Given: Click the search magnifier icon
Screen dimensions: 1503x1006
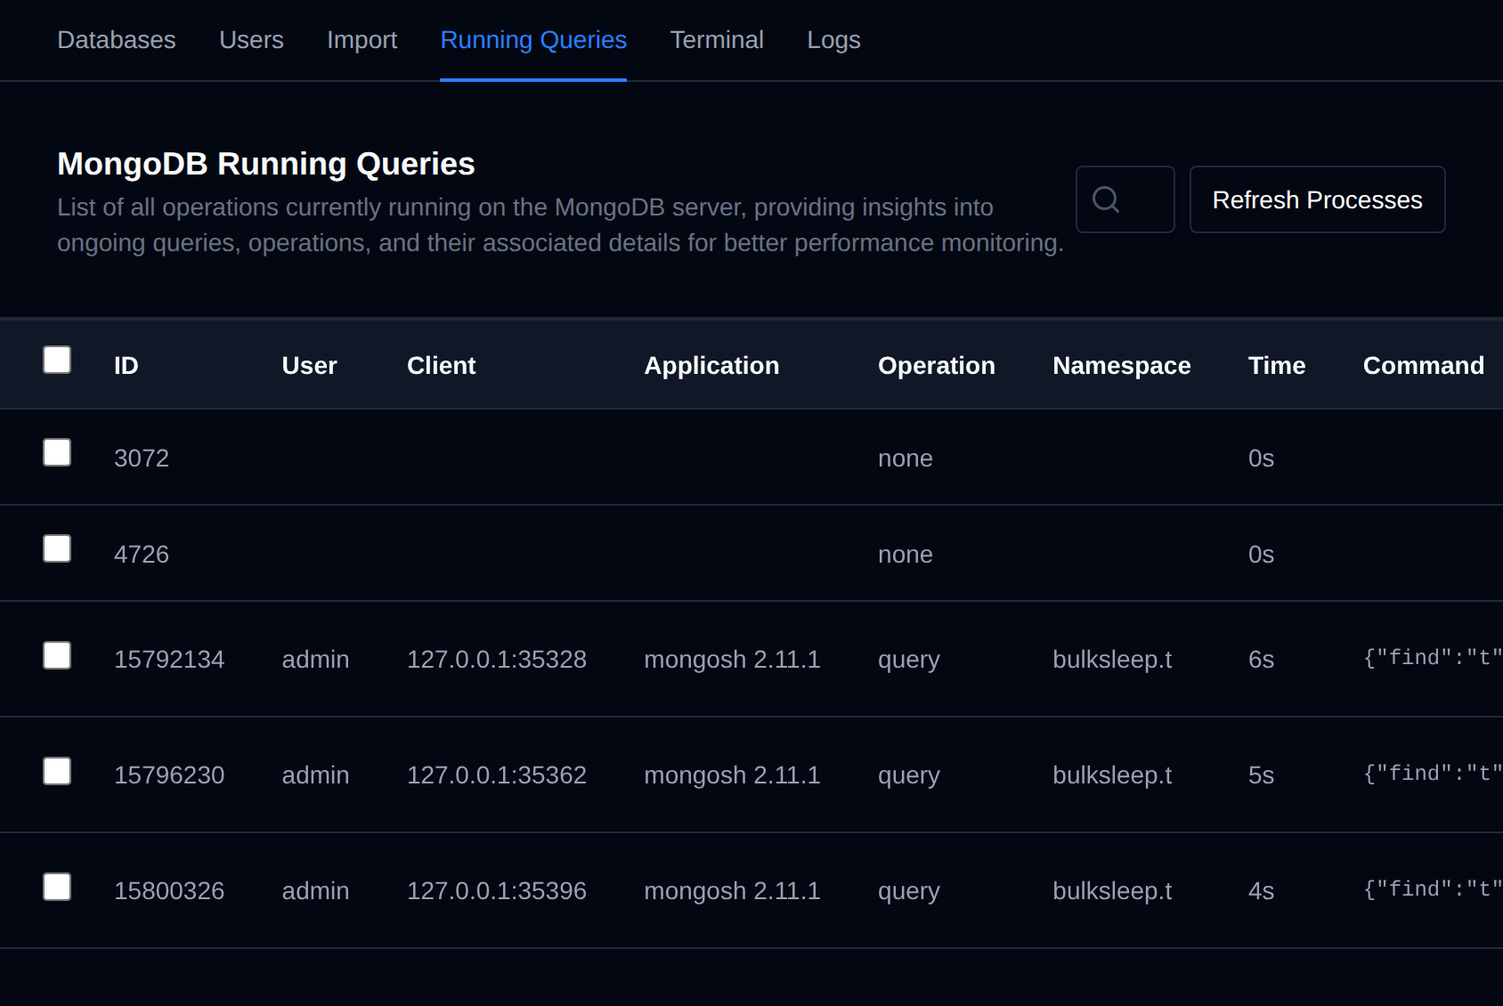Looking at the screenshot, I should pos(1105,199).
